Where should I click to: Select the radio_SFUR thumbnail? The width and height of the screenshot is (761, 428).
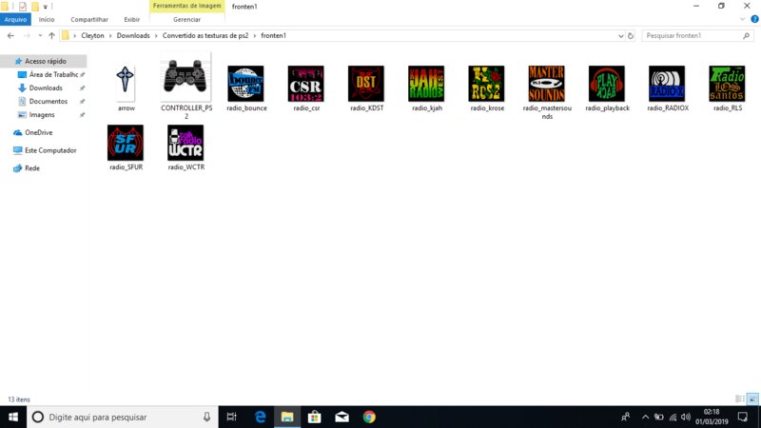pyautogui.click(x=126, y=143)
